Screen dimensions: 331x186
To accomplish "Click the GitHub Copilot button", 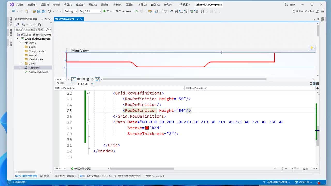I will [x=303, y=11].
